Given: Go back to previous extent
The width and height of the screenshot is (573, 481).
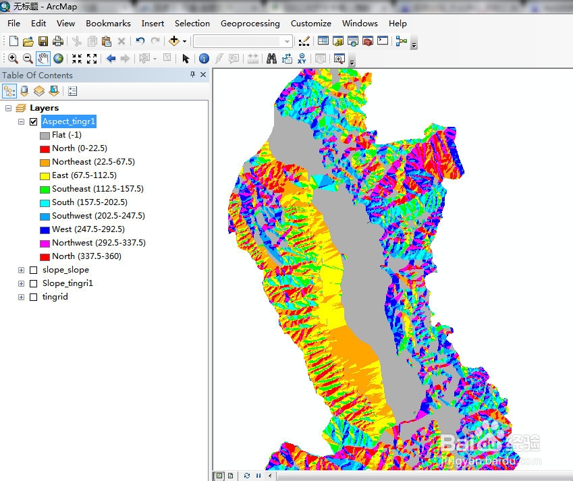Looking at the screenshot, I should tap(111, 59).
